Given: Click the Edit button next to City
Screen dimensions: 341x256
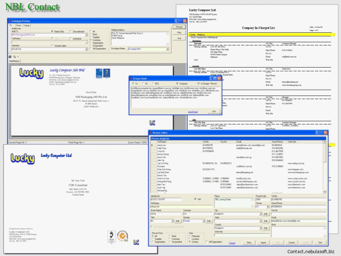Looking at the screenshot, I should pos(266,214).
